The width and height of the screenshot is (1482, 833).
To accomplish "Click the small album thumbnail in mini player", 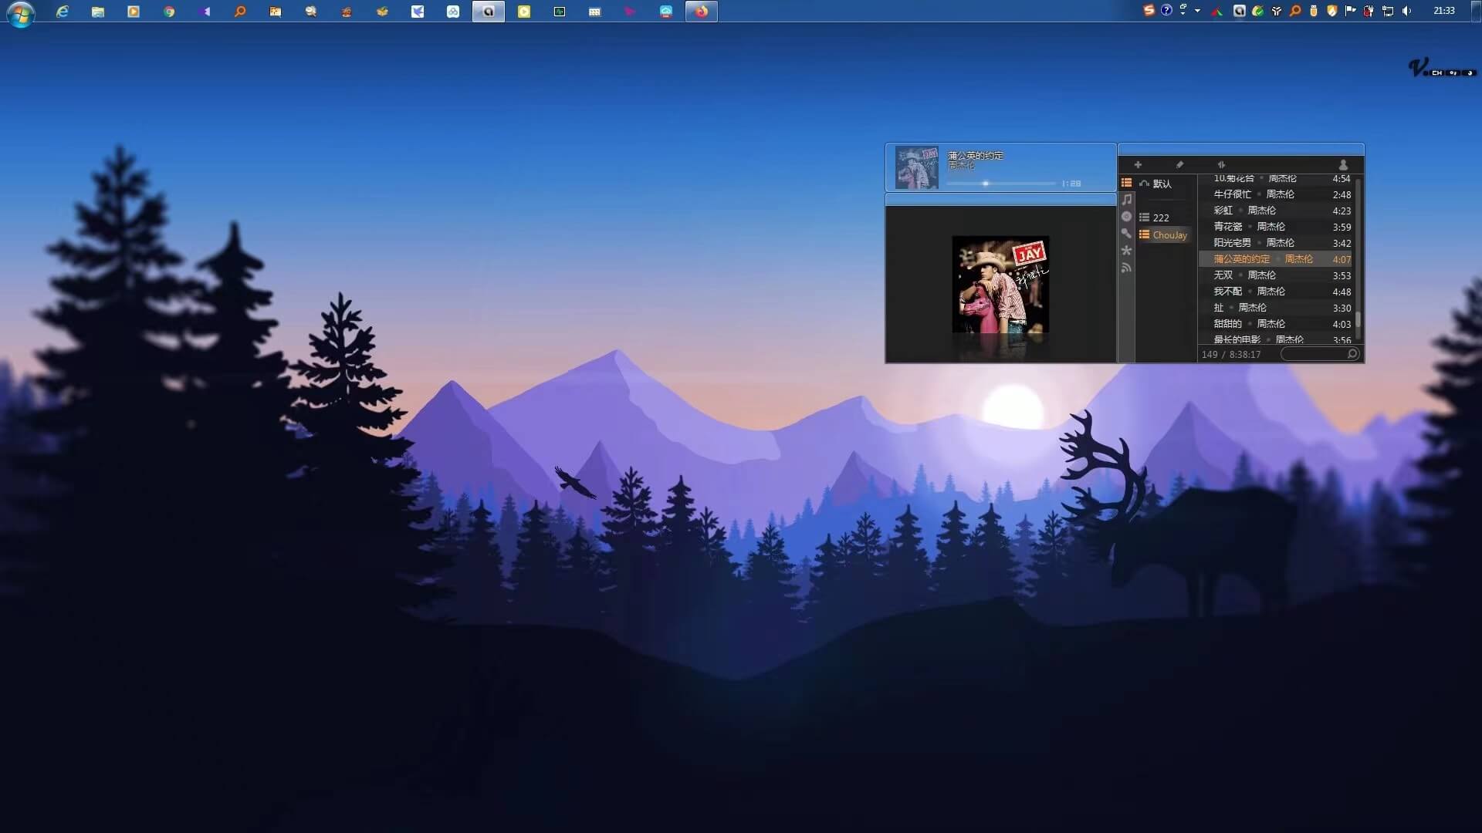I will point(916,167).
